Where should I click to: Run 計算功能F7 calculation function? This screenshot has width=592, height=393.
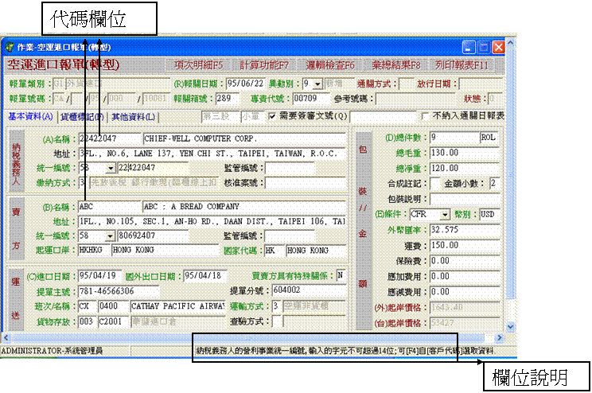[264, 65]
